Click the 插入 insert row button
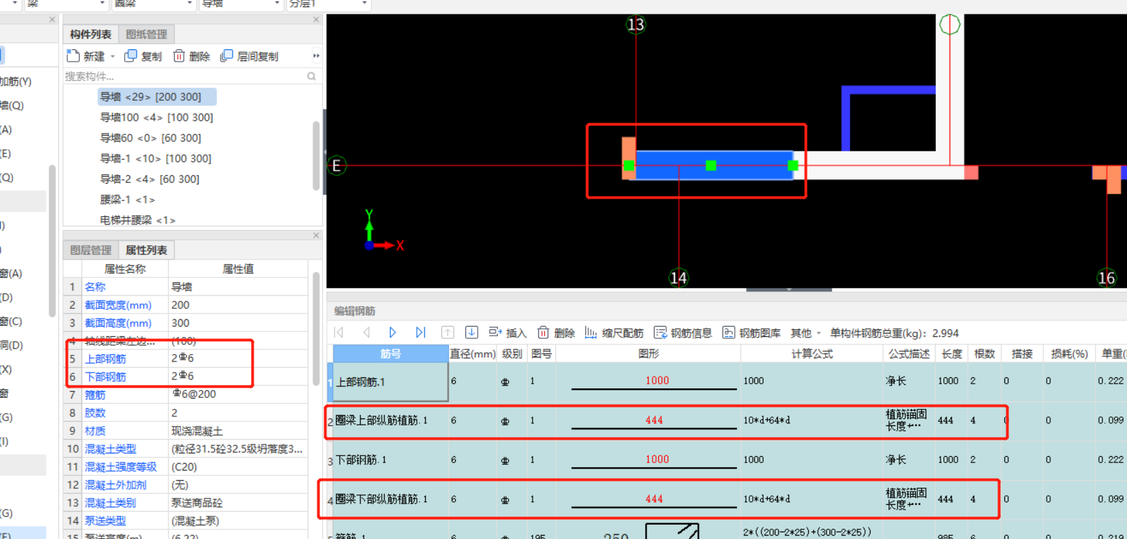This screenshot has width=1127, height=539. point(507,333)
